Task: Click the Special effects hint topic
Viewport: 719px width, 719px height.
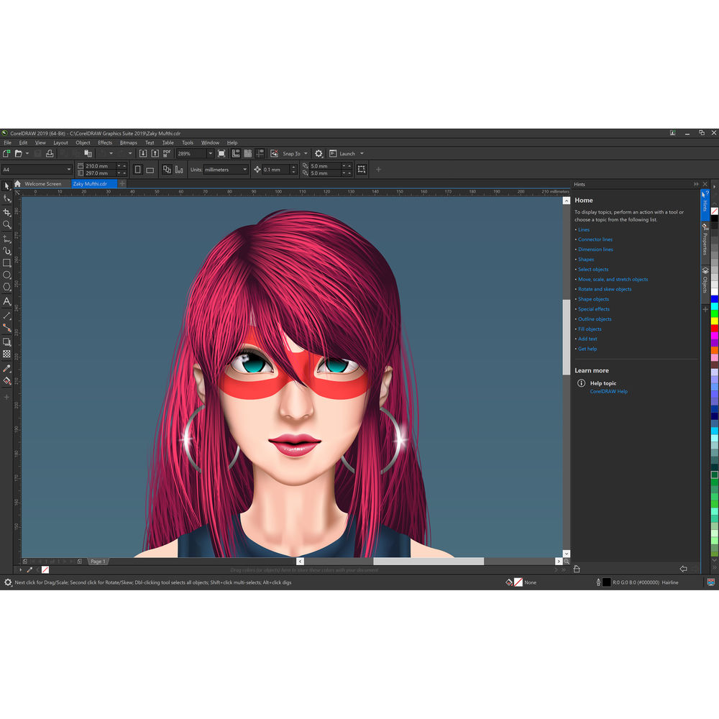Action: [x=594, y=309]
